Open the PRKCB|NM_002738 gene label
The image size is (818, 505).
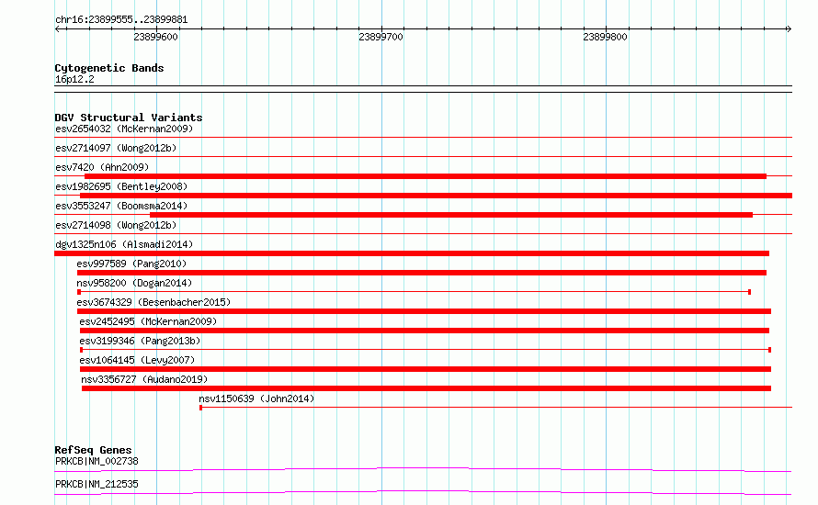click(97, 461)
